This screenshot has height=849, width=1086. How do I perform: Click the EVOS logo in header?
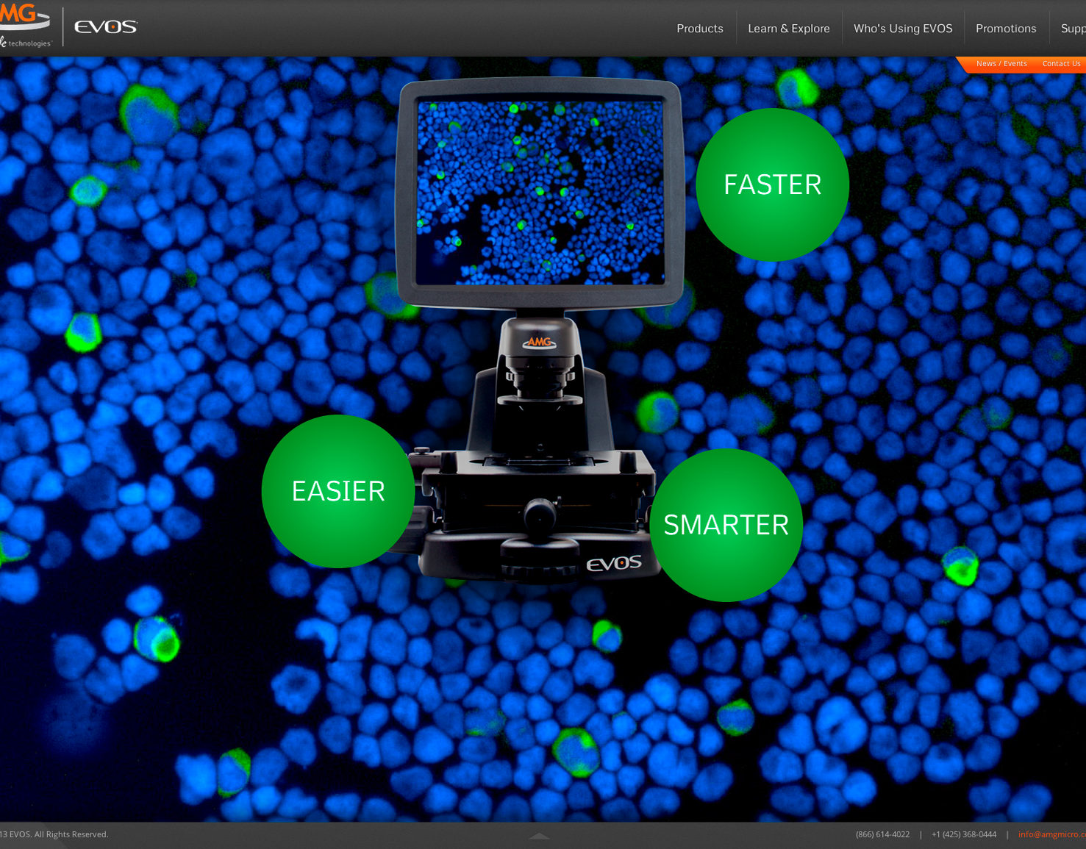tap(106, 27)
